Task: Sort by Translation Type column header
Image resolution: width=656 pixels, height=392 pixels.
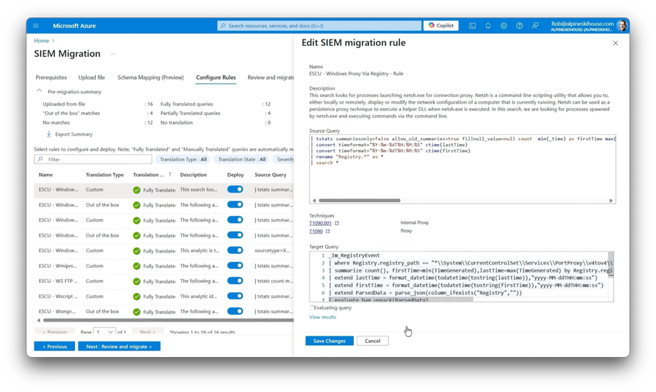Action: coord(104,175)
